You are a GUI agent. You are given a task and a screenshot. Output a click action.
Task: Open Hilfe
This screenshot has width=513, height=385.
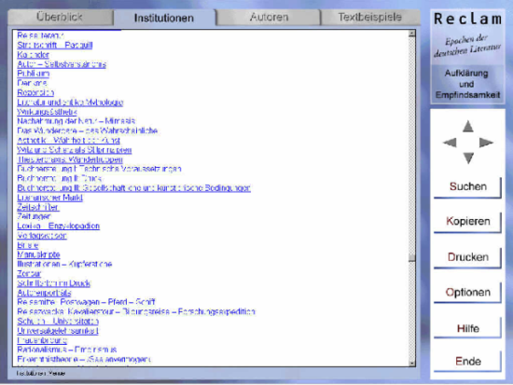[x=467, y=328]
